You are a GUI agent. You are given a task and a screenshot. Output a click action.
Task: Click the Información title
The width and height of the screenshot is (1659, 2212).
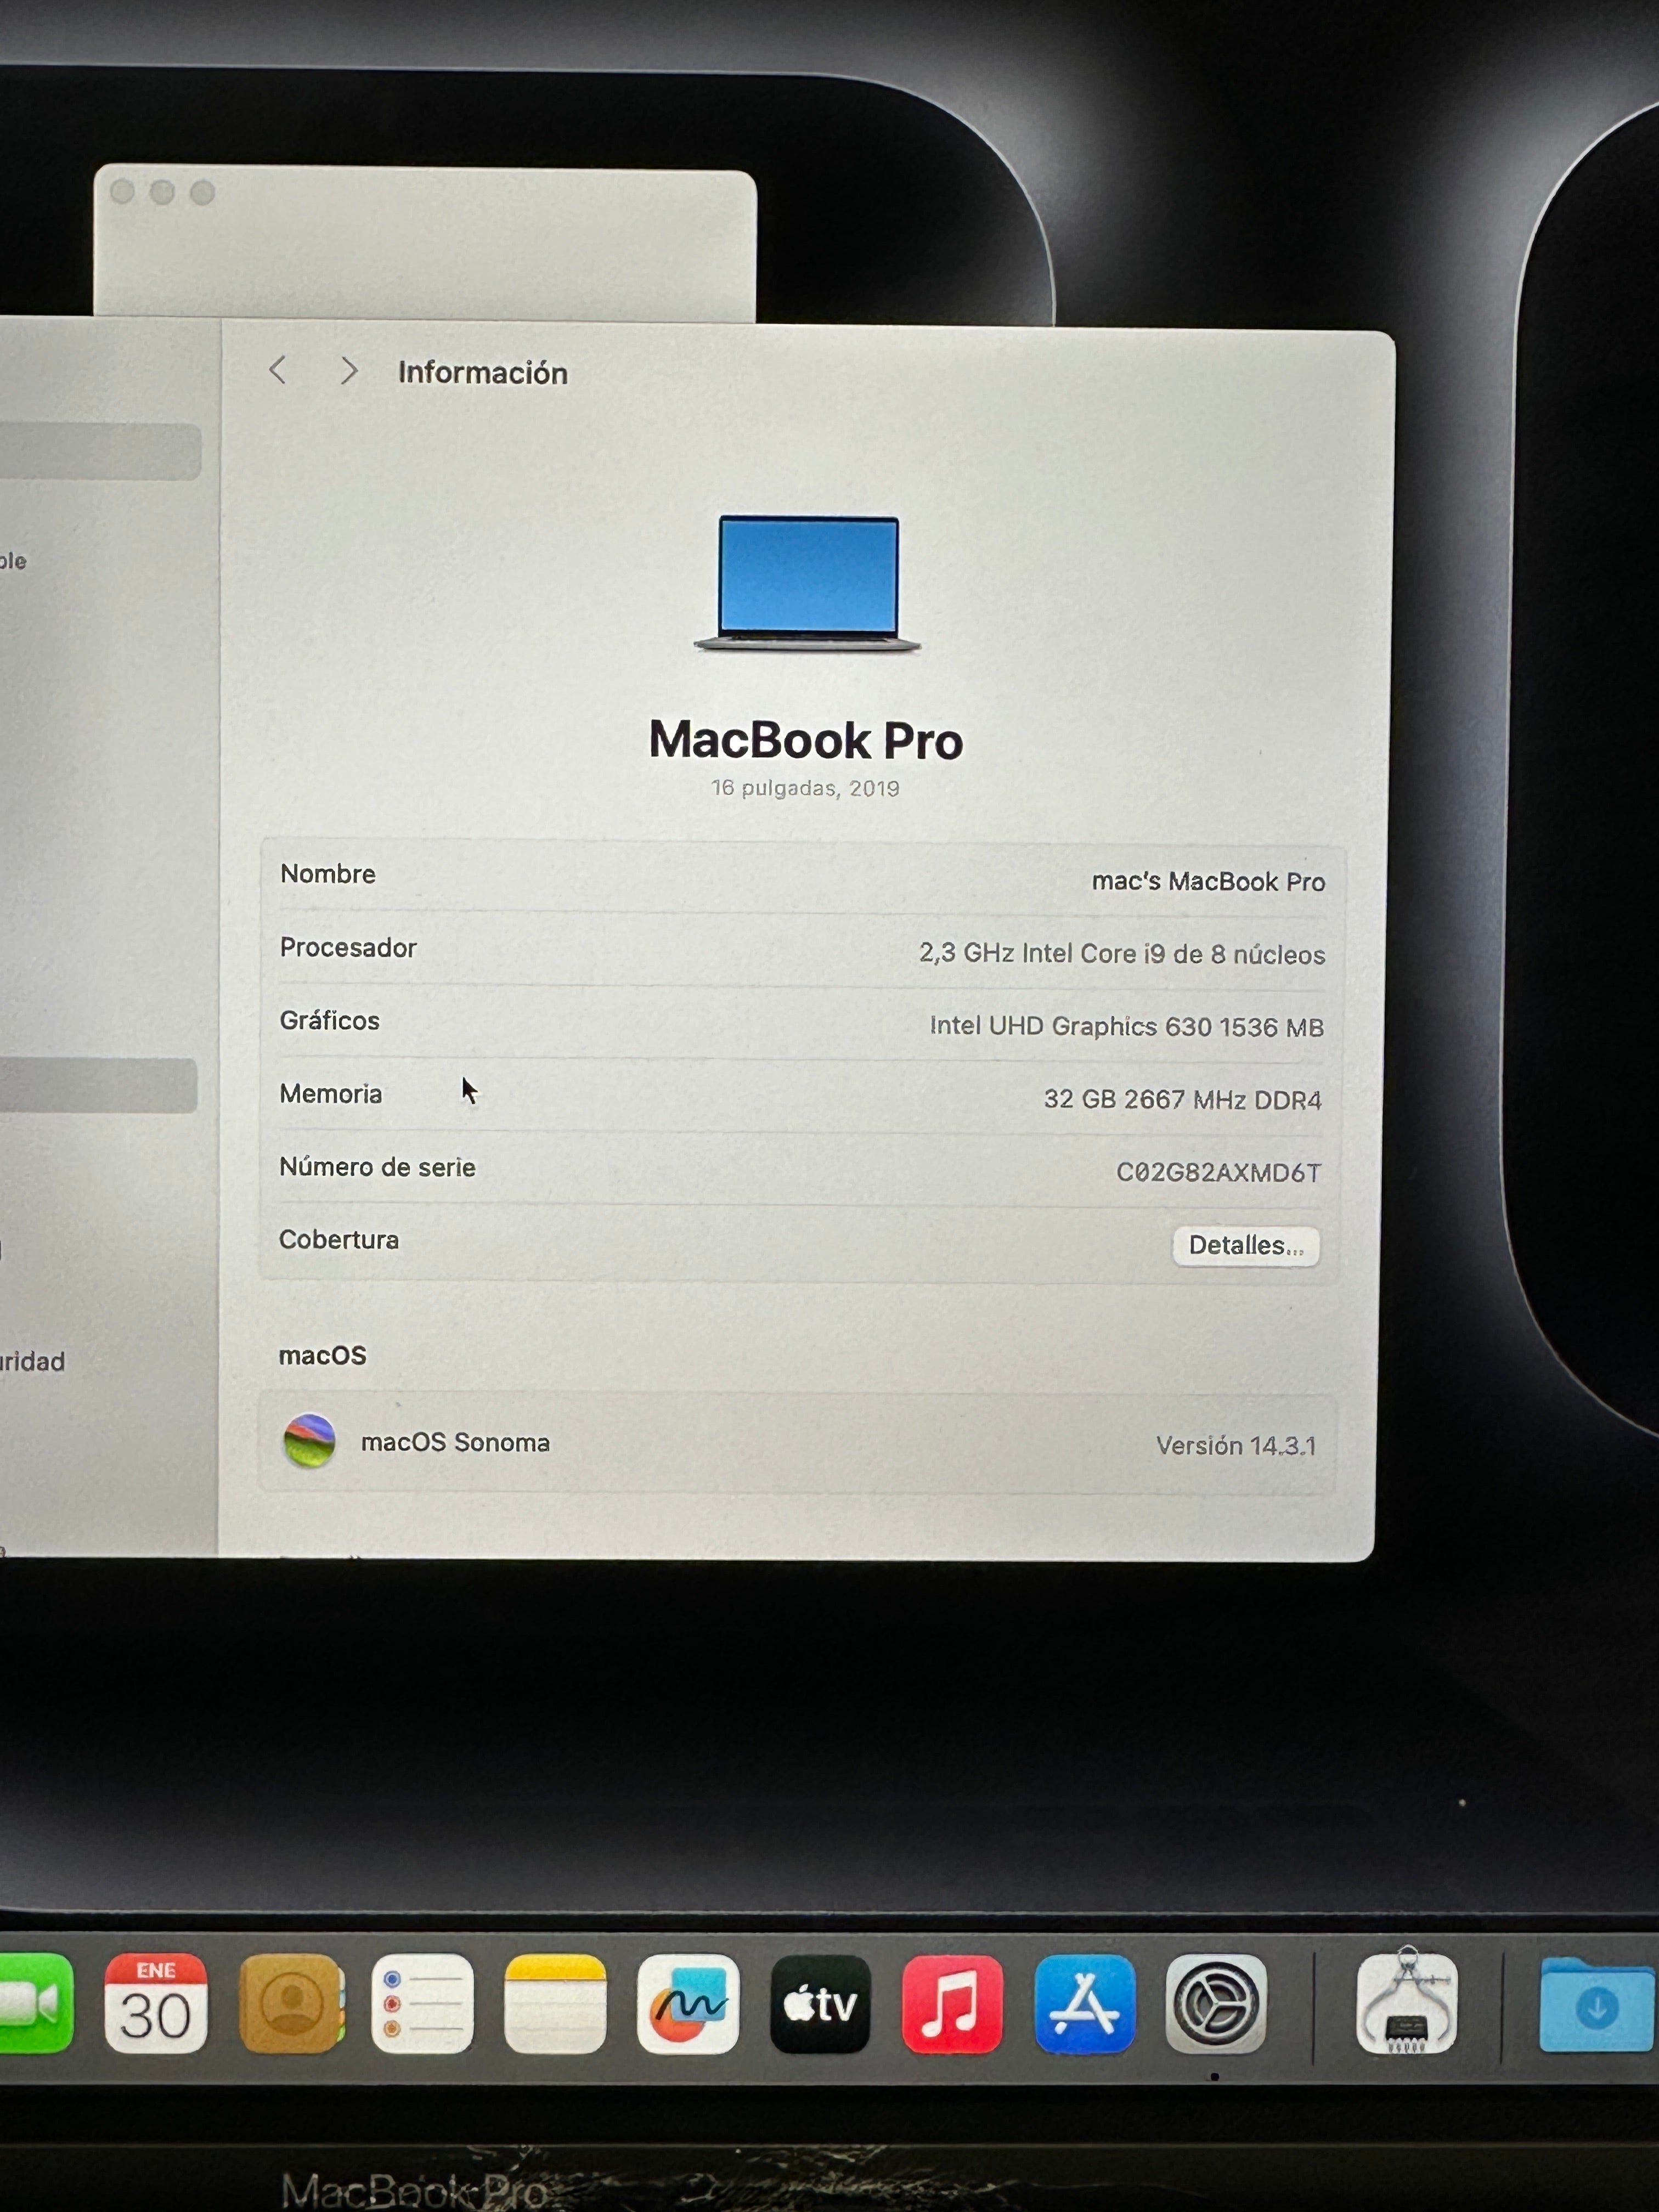[x=483, y=373]
